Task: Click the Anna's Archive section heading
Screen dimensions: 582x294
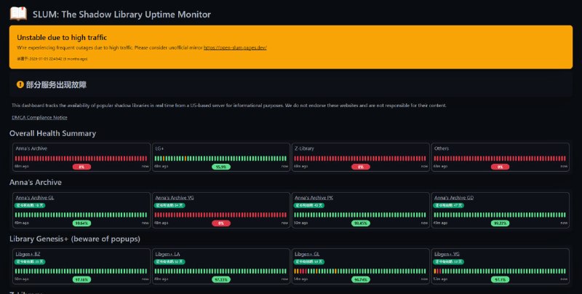Action: pos(36,182)
